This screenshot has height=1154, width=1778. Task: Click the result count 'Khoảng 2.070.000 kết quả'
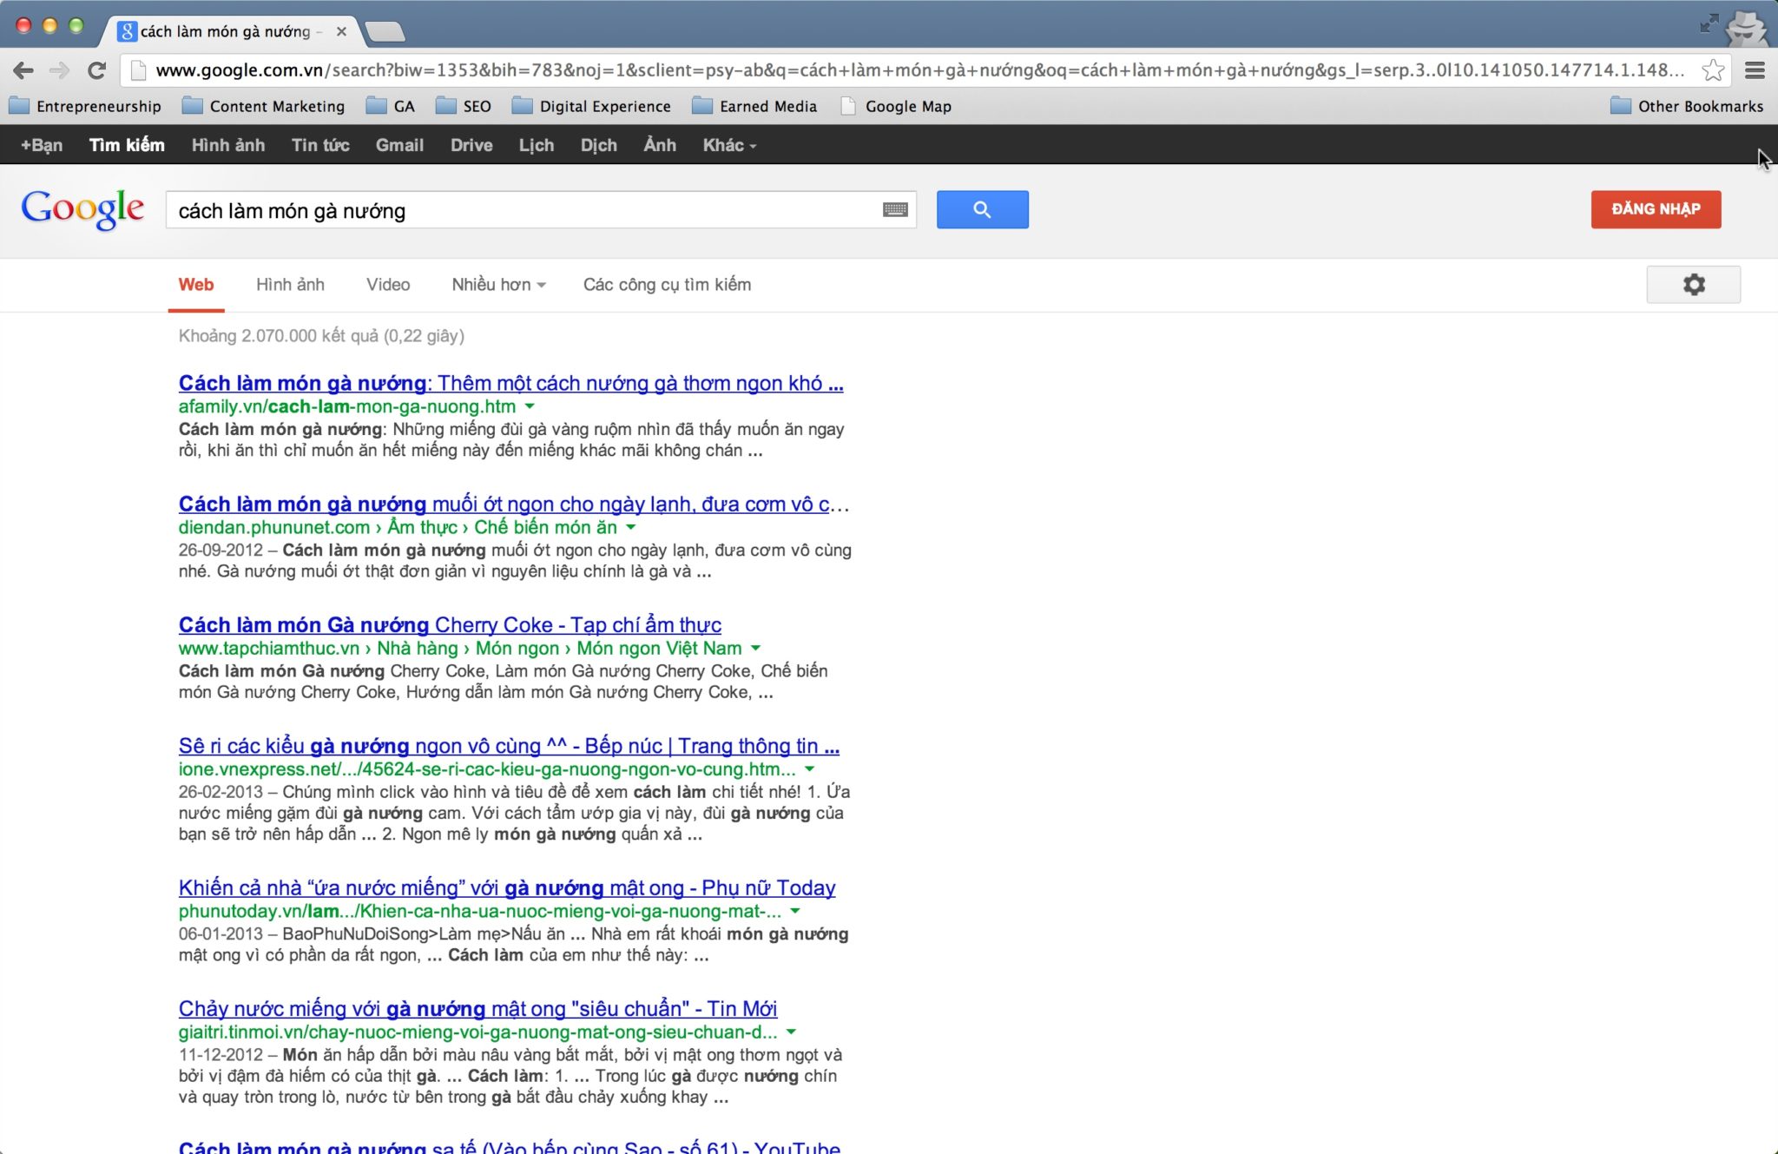(321, 336)
